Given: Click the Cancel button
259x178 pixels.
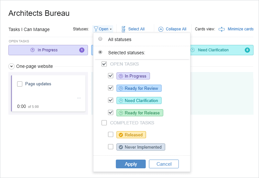Looking at the screenshot, I should pos(164,164).
